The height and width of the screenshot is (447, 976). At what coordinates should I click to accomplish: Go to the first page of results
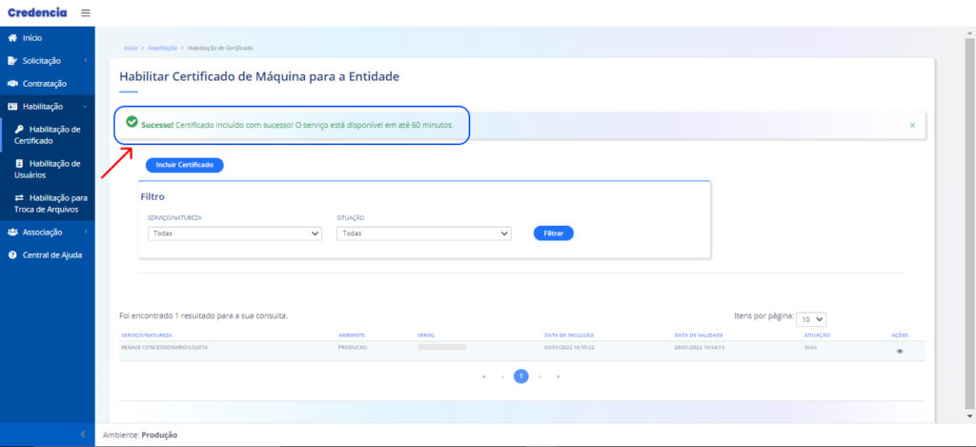(x=484, y=376)
